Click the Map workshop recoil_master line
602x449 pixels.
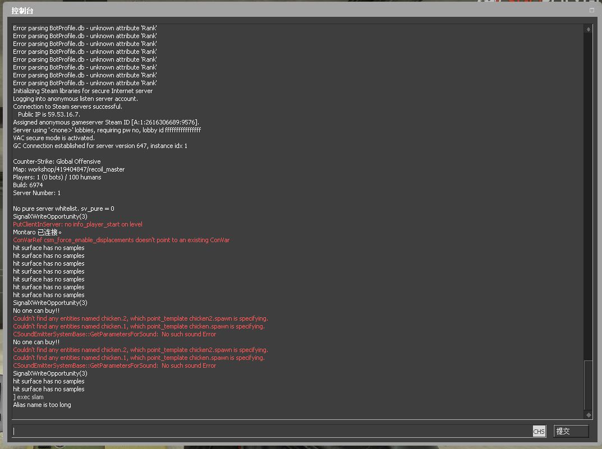click(x=68, y=169)
